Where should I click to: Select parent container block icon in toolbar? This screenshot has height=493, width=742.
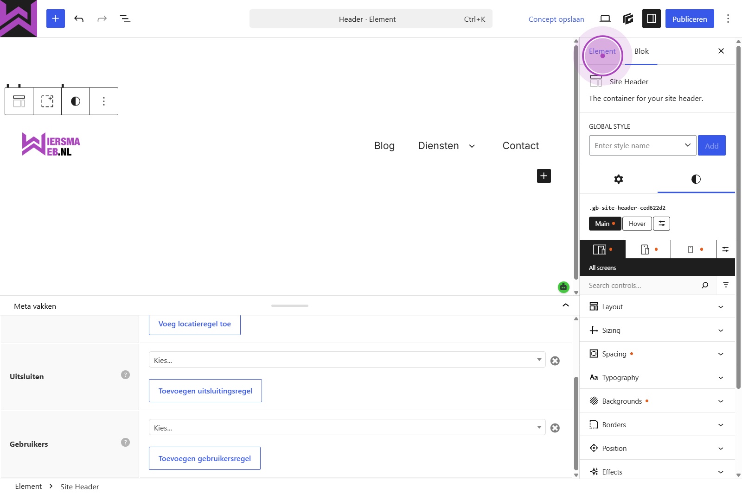47,101
